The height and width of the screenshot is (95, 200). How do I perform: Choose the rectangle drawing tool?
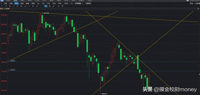9,6
